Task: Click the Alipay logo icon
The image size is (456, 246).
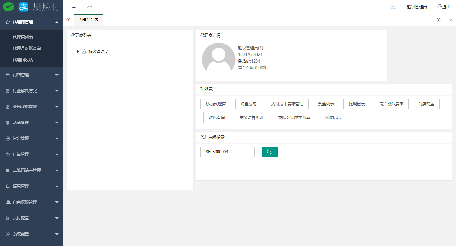Action: click(24, 6)
